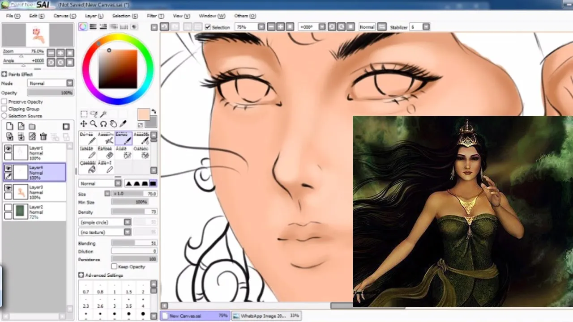
Task: Adjust the brush Density slider
Action: [134, 212]
